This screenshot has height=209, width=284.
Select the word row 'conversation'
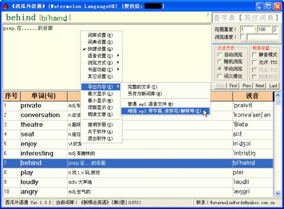click(x=138, y=115)
